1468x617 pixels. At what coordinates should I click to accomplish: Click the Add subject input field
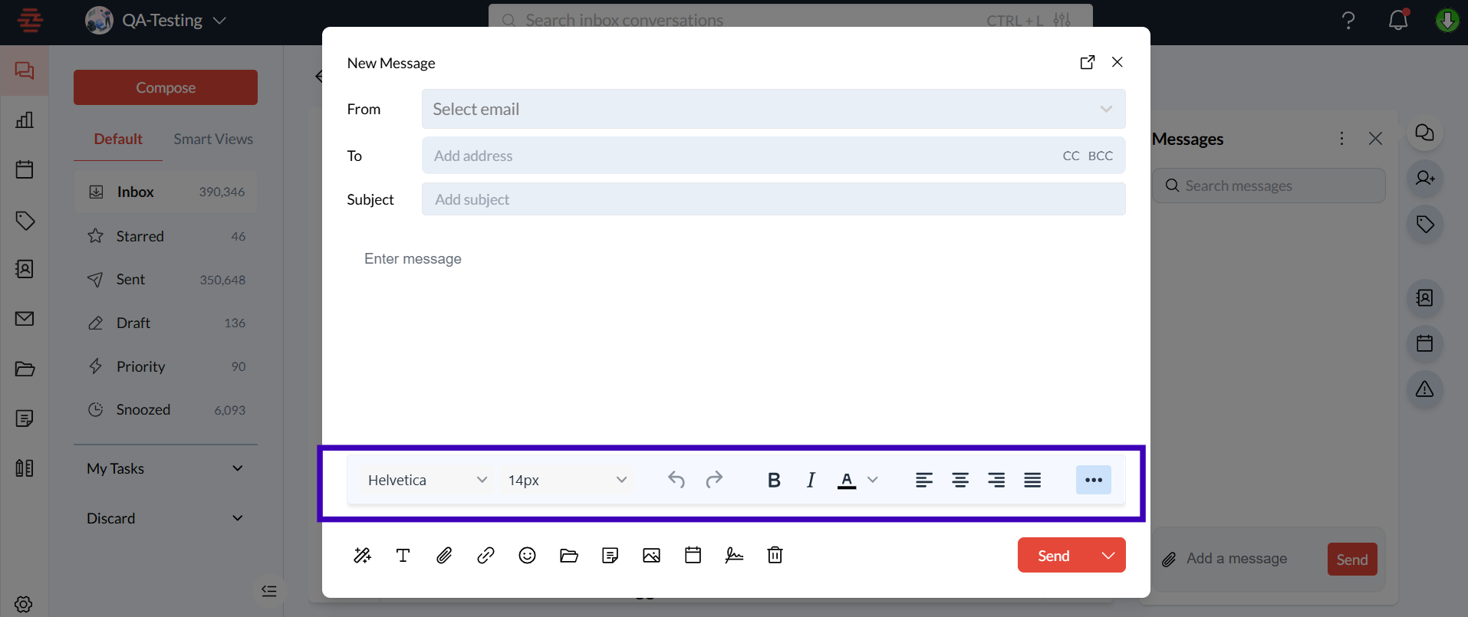[x=773, y=200]
